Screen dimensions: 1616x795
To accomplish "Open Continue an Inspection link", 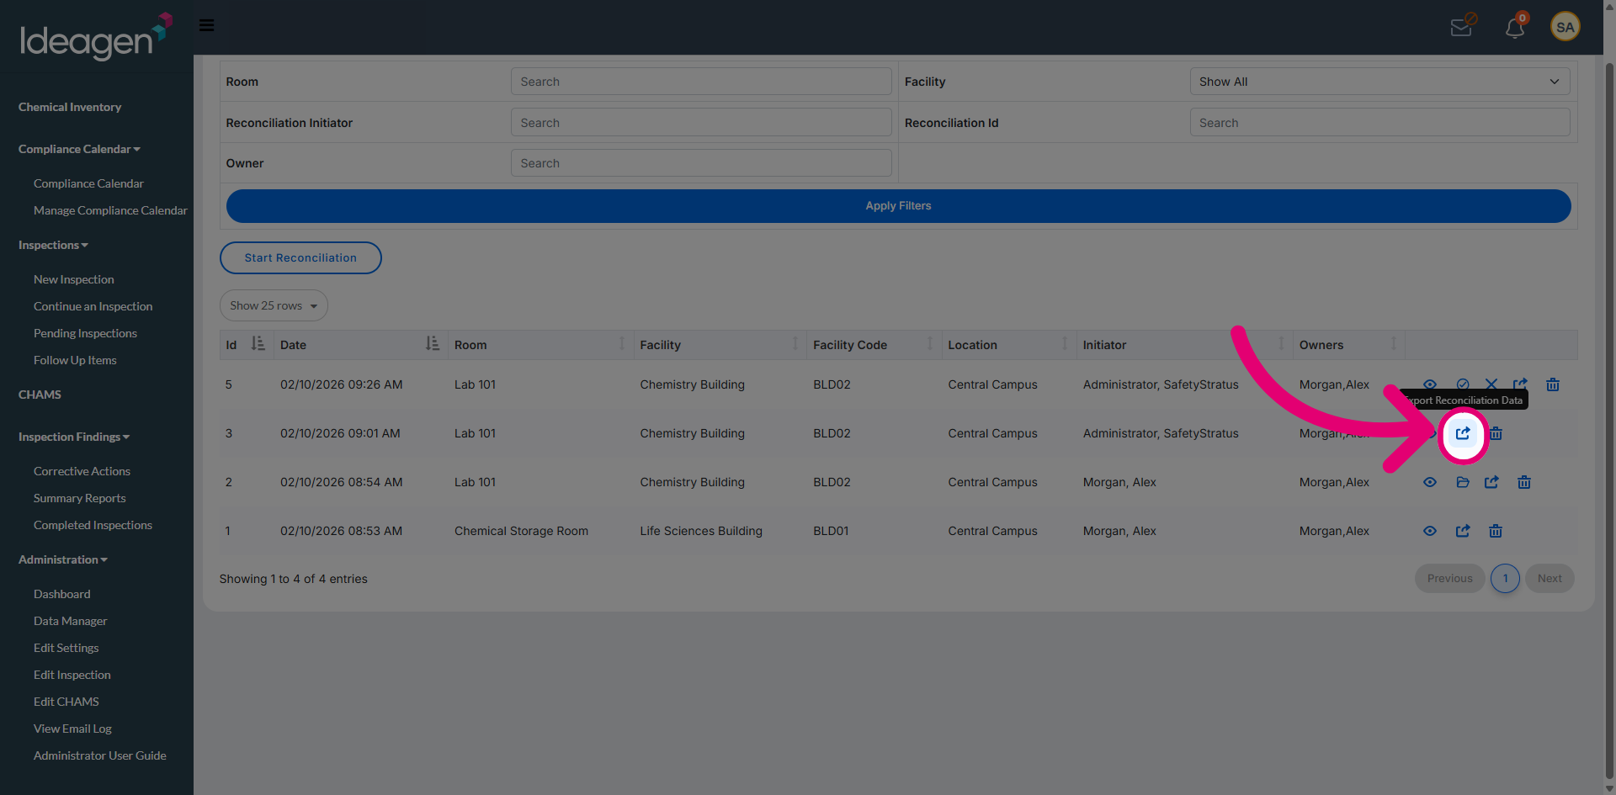I will coord(93,306).
